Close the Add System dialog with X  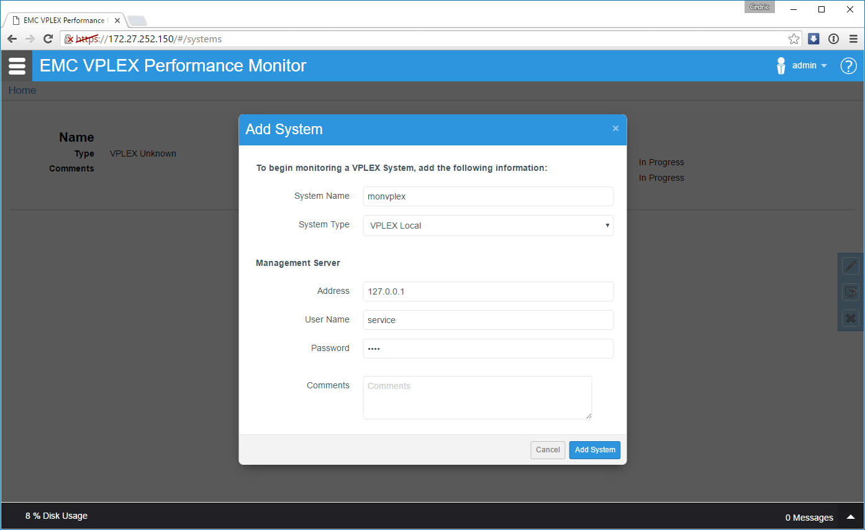tap(615, 129)
